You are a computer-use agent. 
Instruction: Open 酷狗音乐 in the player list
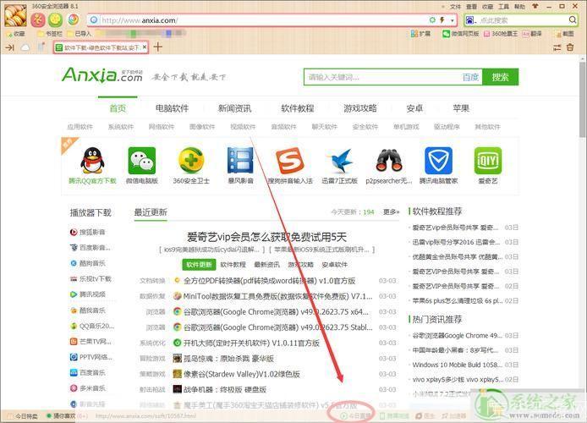tap(88, 264)
